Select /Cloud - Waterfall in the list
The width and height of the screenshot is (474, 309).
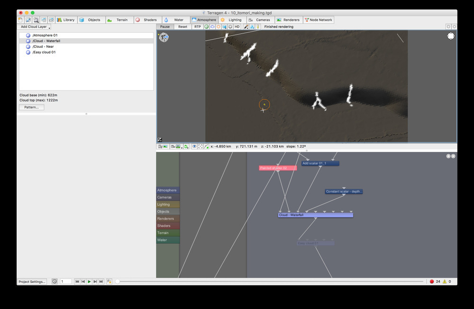[86, 41]
